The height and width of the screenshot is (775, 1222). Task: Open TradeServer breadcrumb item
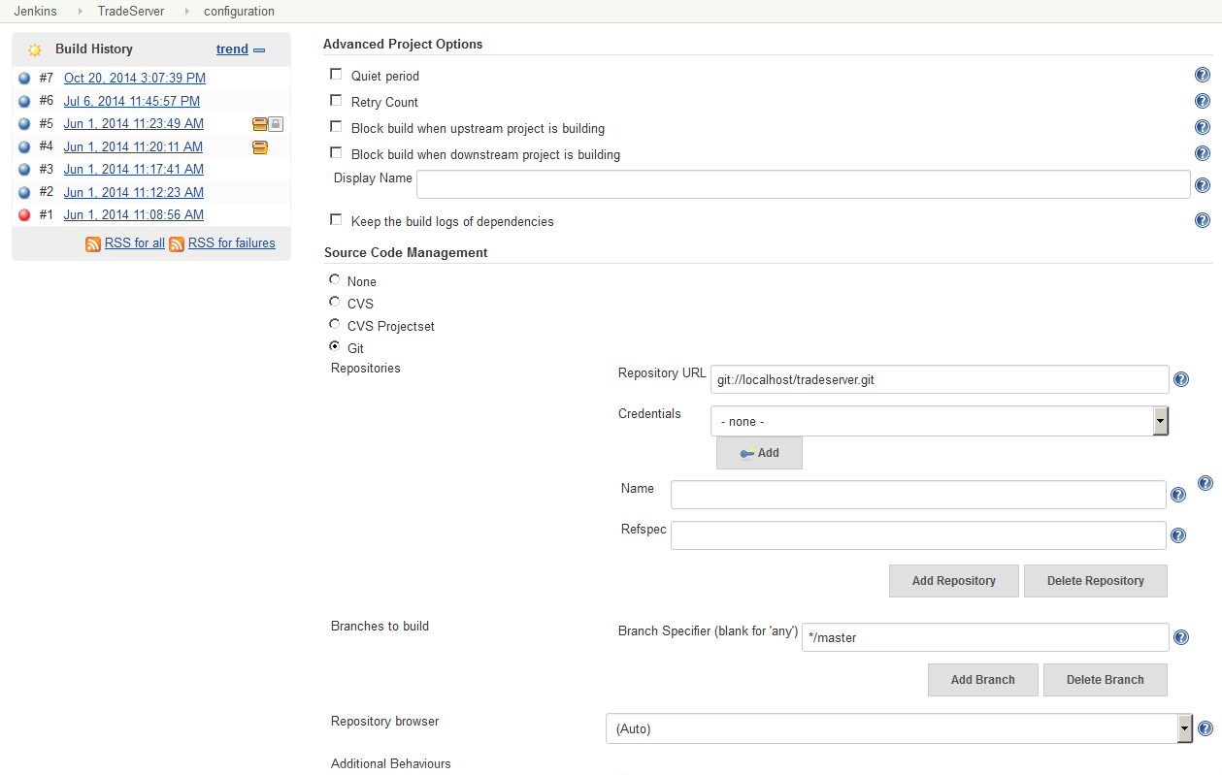tap(131, 12)
